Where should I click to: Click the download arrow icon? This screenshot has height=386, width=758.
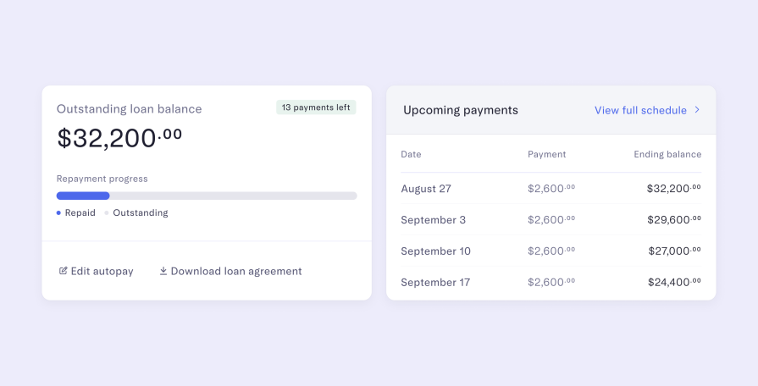pos(163,271)
